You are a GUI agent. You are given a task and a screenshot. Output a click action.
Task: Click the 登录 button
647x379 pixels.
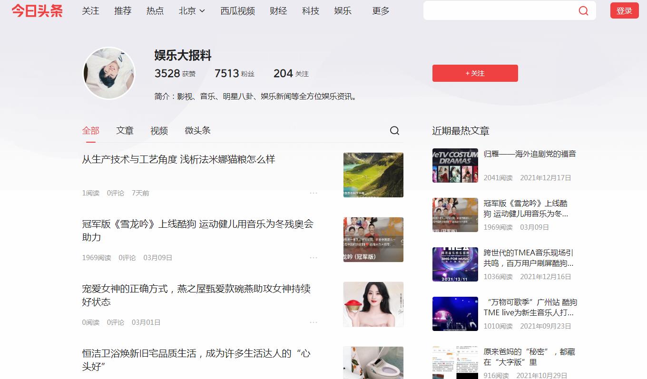click(624, 10)
